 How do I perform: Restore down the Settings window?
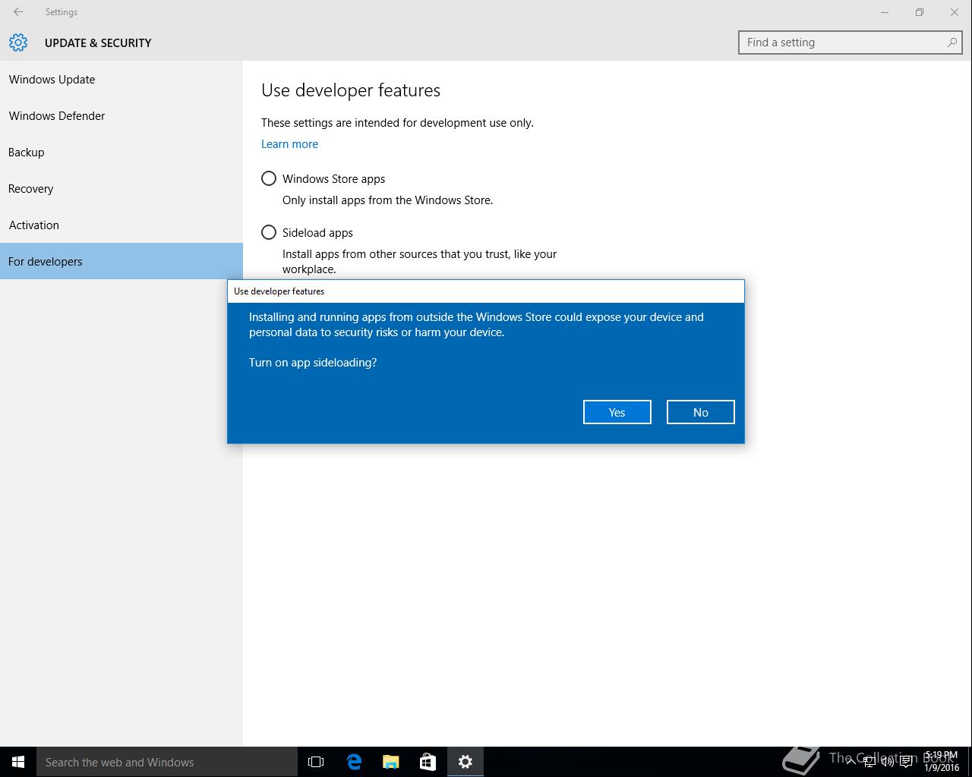point(920,12)
